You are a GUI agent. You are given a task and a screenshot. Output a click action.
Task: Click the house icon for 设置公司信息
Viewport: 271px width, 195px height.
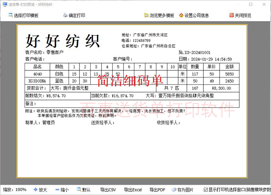point(181,15)
